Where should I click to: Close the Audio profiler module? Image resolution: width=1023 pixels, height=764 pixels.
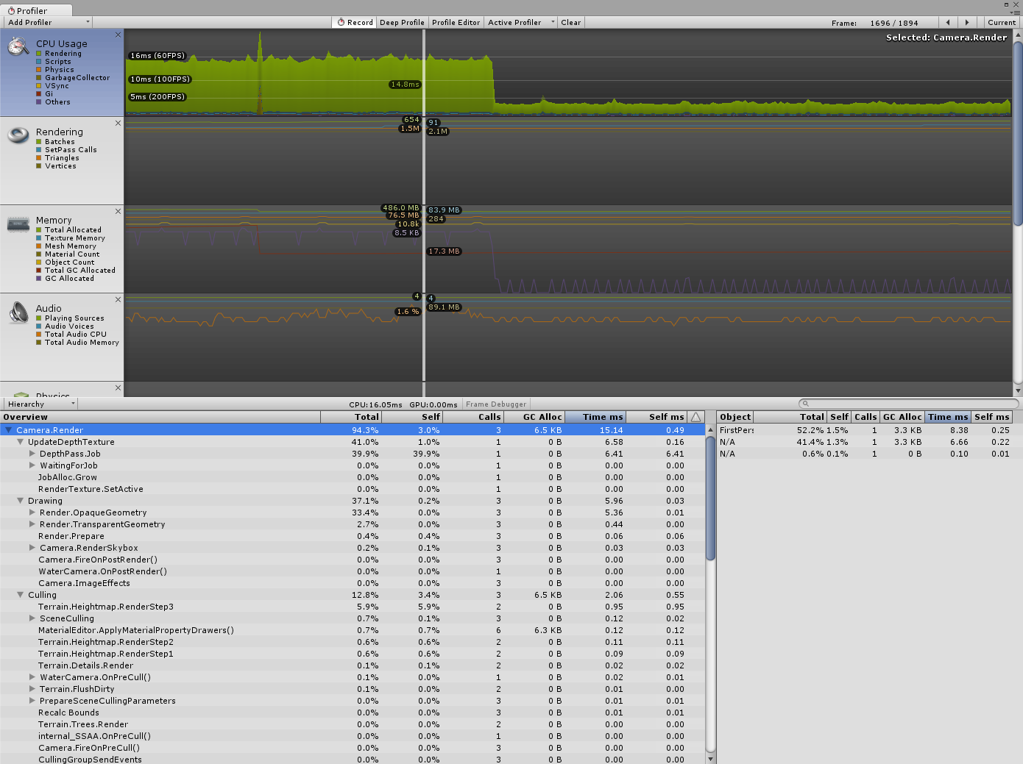coord(118,299)
